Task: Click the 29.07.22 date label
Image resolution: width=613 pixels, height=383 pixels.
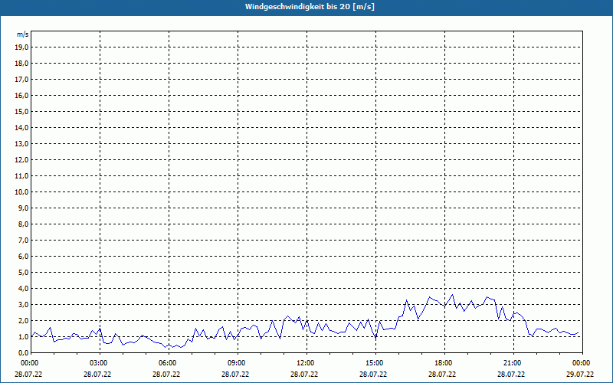Action: (580, 375)
